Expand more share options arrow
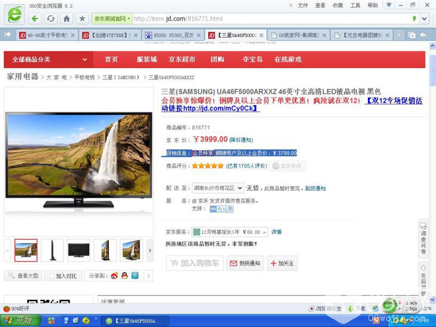This screenshot has width=436, height=327. 148,276
